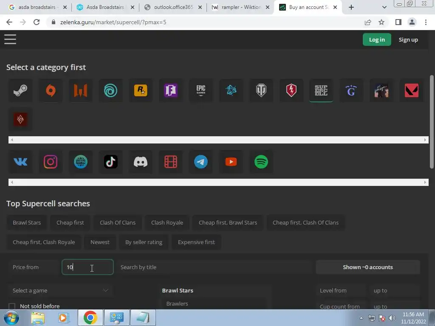Choose the Spotify category icon
Image resolution: width=435 pixels, height=326 pixels.
click(261, 162)
